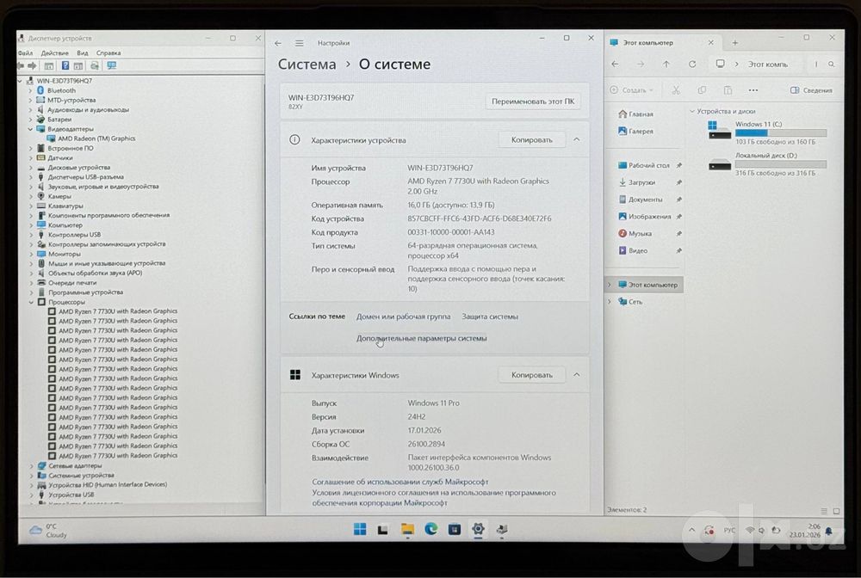Click Forward arrow in Device Manager toolbar

tap(33, 66)
